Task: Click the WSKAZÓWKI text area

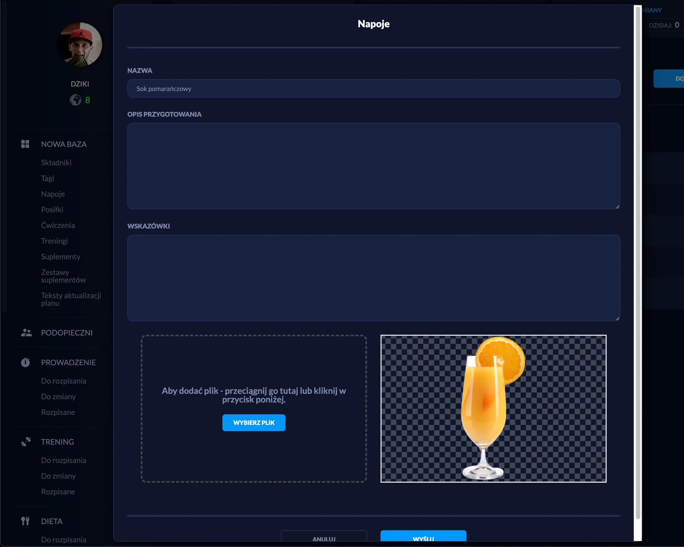Action: pyautogui.click(x=373, y=278)
